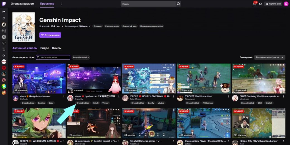Click the Philippines tag under Steamypot
290x145 pixels.
click(x=208, y=103)
